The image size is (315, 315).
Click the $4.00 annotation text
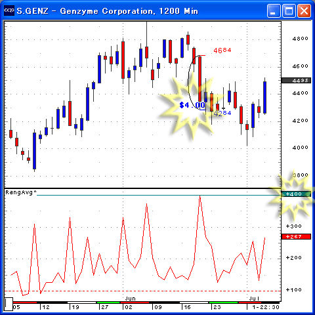192,105
